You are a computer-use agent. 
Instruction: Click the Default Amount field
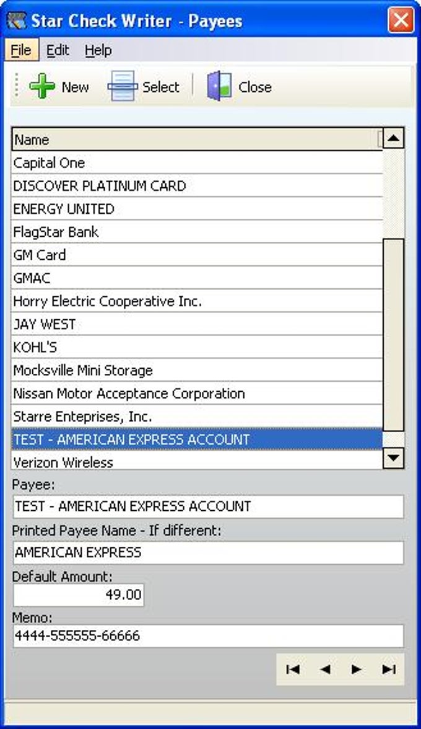(x=79, y=594)
